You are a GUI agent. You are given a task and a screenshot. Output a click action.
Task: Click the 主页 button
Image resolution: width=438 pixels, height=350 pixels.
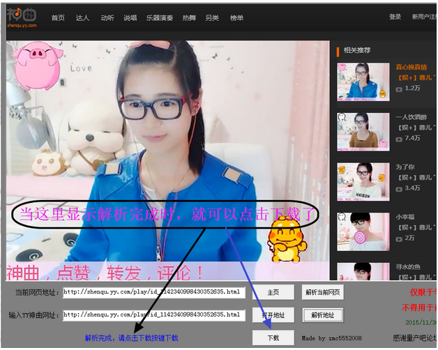(x=273, y=292)
